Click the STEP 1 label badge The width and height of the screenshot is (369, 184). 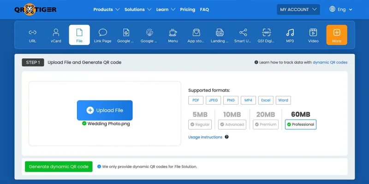(x=33, y=63)
